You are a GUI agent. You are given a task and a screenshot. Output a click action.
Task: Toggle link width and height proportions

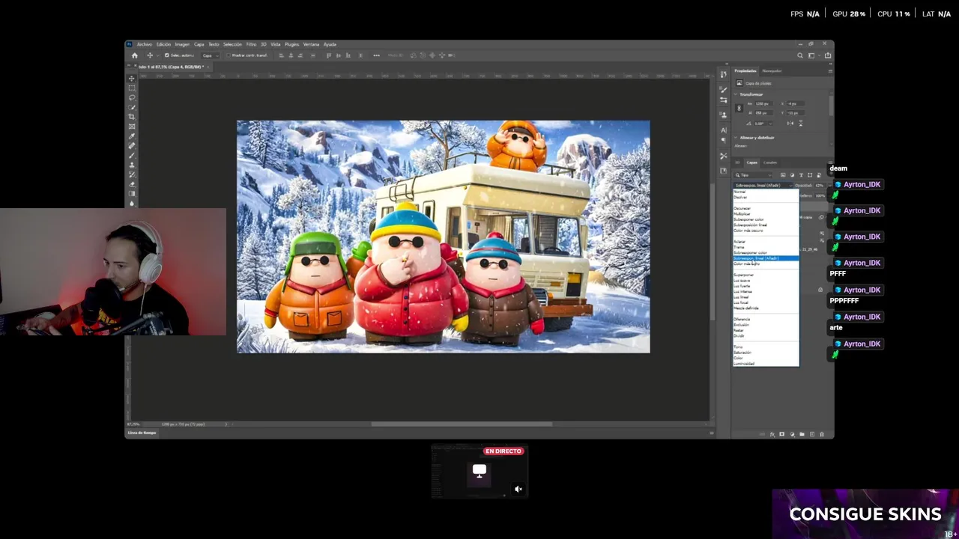coord(739,108)
